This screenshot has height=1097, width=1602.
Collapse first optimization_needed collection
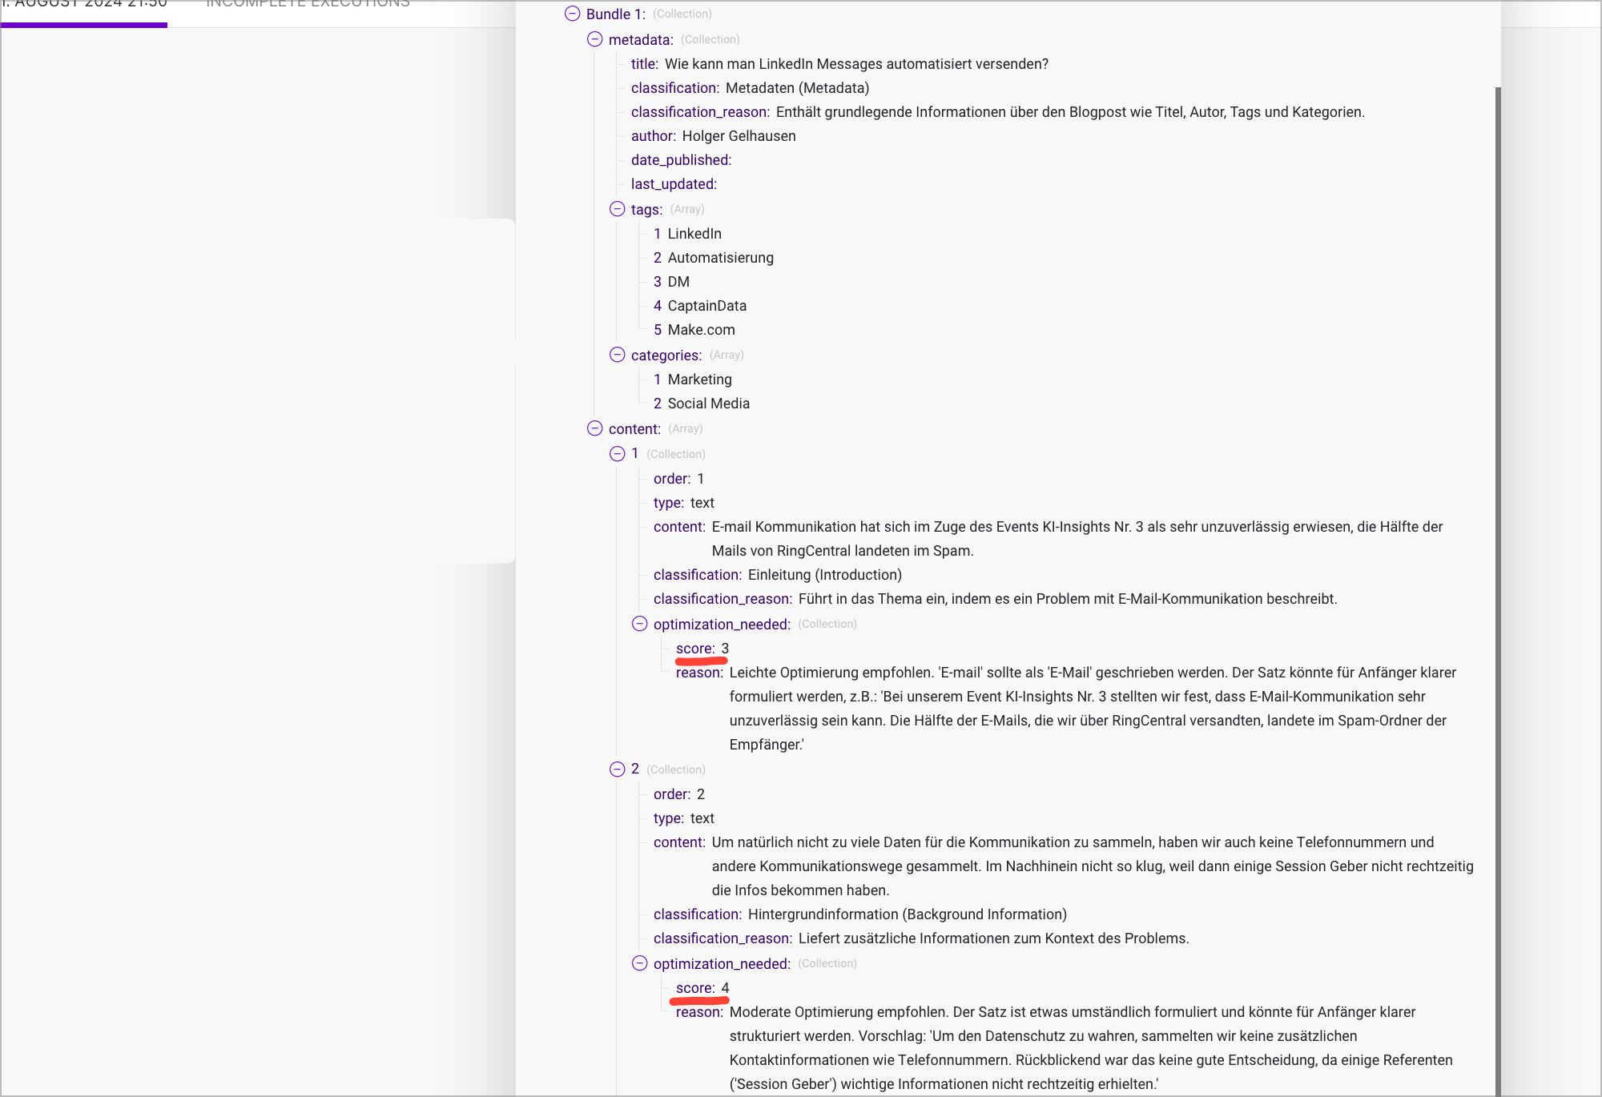(x=639, y=624)
